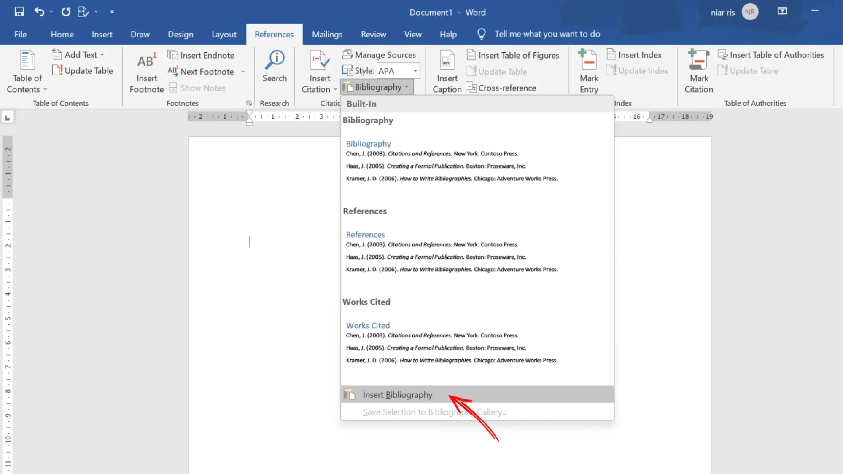Click the Save icon in quick access toolbar
The height and width of the screenshot is (474, 843).
coord(19,12)
